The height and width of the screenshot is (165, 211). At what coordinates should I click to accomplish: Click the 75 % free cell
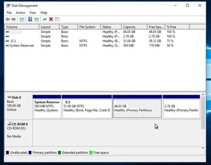point(170,41)
